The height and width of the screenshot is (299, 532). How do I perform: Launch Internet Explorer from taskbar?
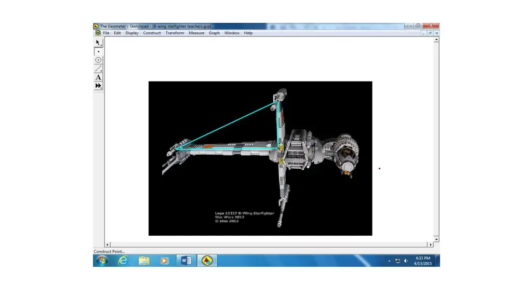point(123,261)
